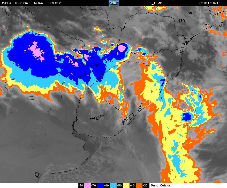Screen dimensions: 227x188
Task: Click the R_TEMP product label
Action: point(156,3)
